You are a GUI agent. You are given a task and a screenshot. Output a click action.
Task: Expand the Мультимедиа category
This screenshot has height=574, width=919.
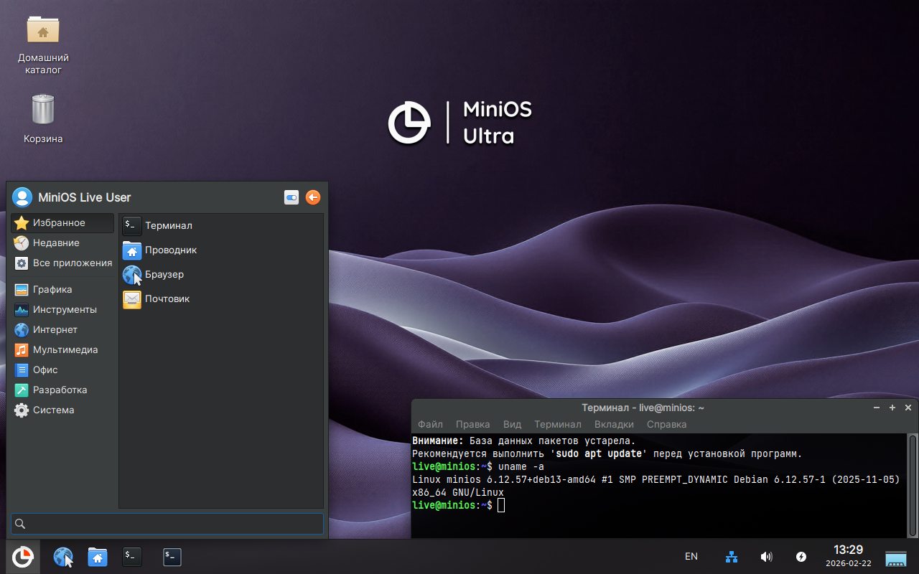click(x=65, y=349)
